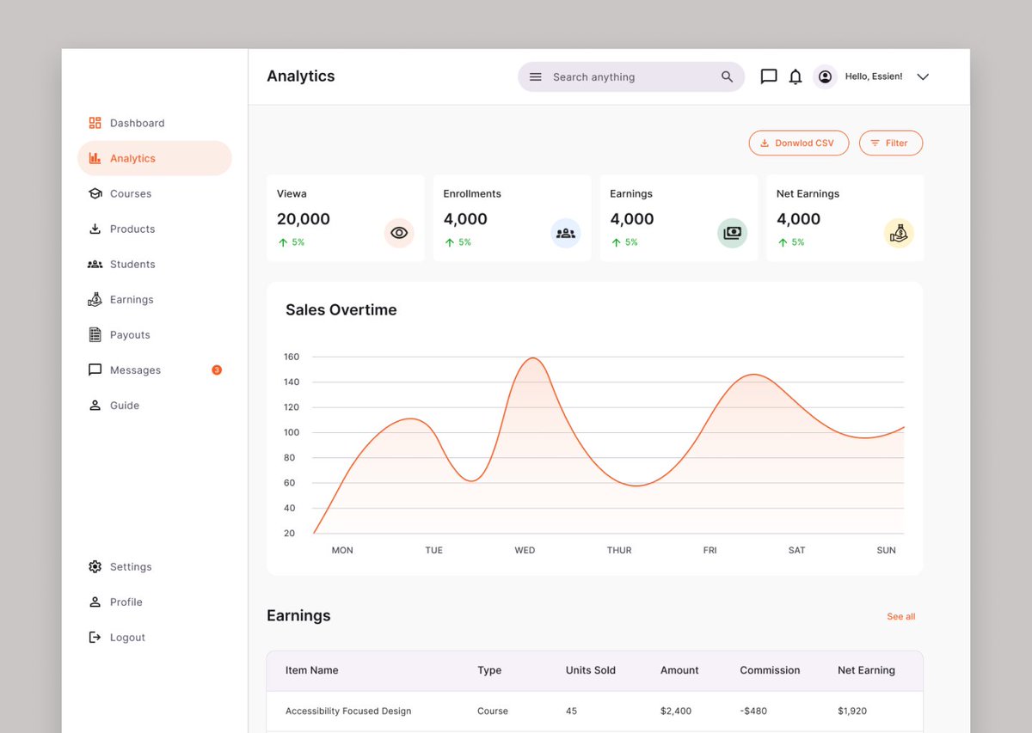This screenshot has width=1032, height=733.
Task: Click the Net Earnings card title
Action: pos(808,193)
